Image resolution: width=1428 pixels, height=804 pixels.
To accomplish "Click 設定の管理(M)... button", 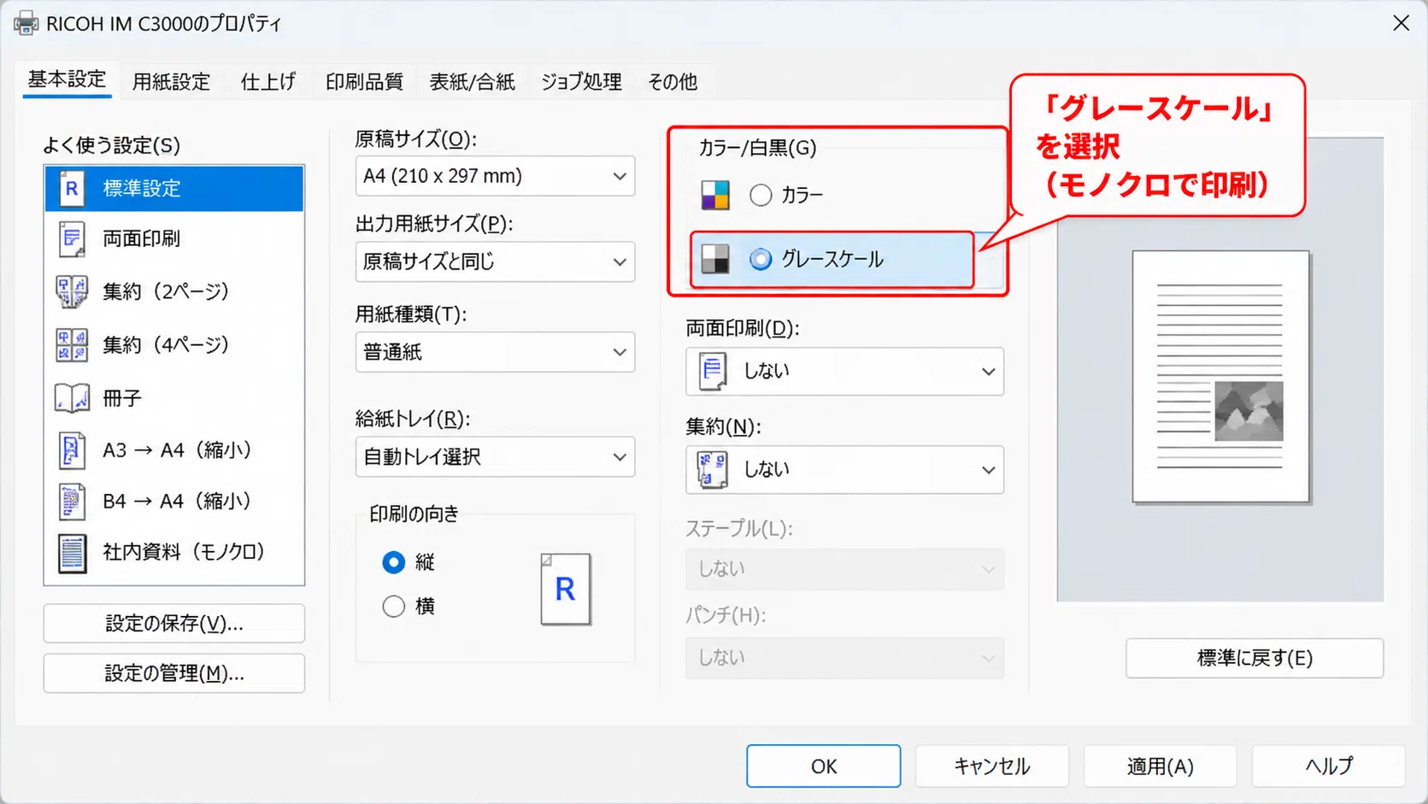I will 174,673.
